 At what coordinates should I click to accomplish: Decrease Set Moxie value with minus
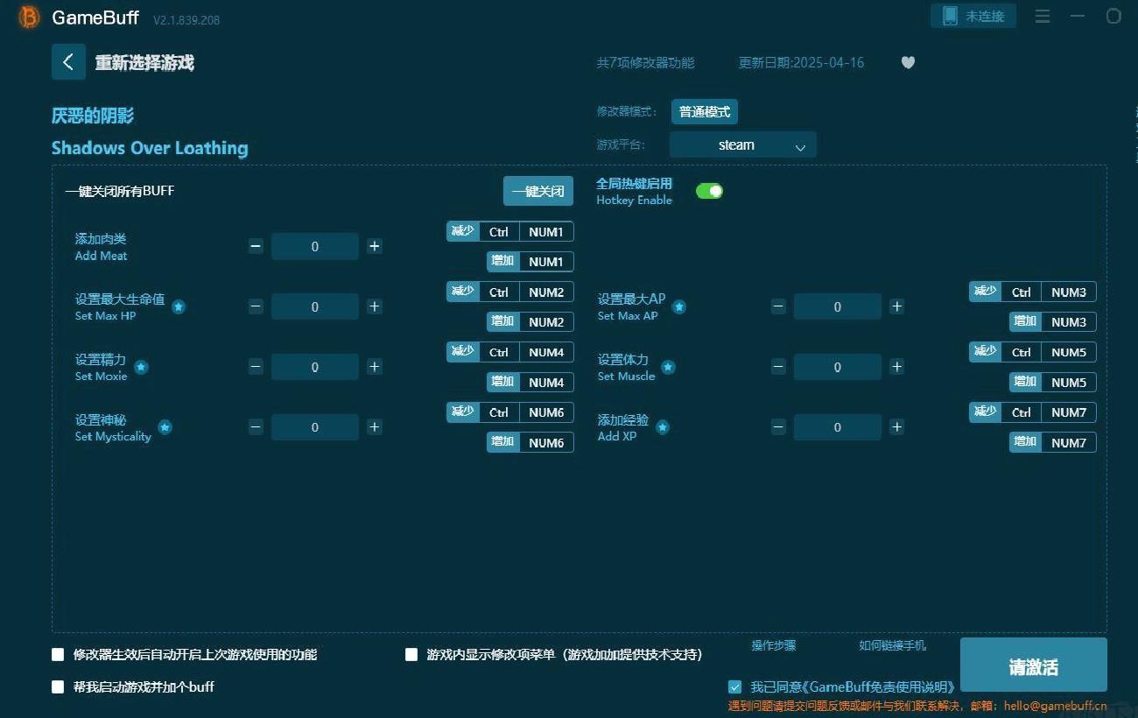pos(256,368)
